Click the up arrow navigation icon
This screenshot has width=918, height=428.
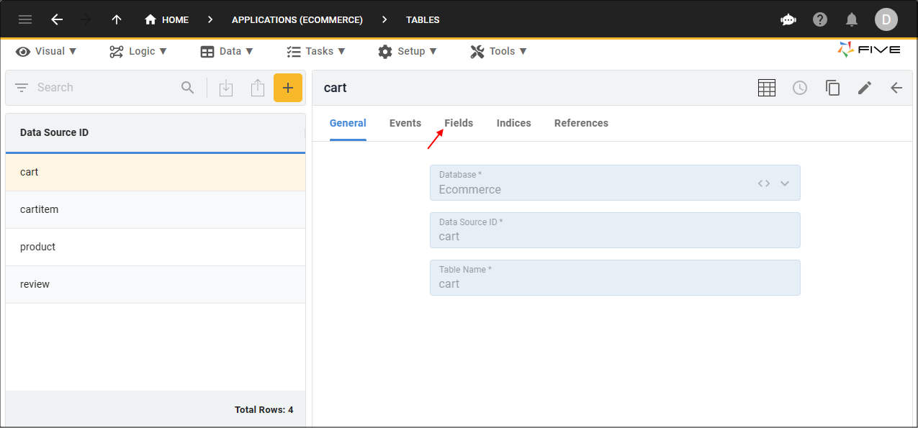pyautogui.click(x=117, y=19)
